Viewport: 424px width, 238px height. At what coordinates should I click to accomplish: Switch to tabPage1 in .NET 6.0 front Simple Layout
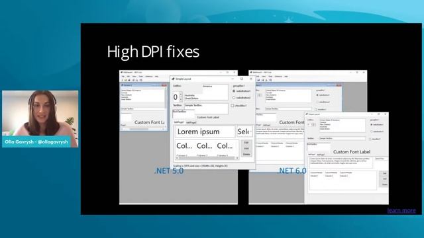[312, 154]
